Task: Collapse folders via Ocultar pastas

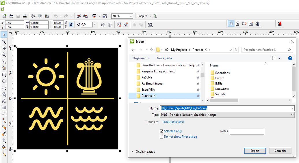Action: point(143,151)
